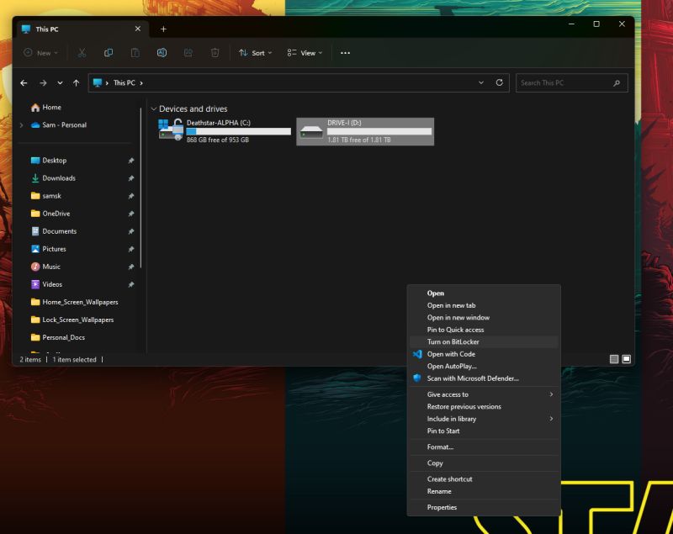Screen dimensions: 673x534
Task: Select the Paste toolbar icon
Action: (x=135, y=53)
